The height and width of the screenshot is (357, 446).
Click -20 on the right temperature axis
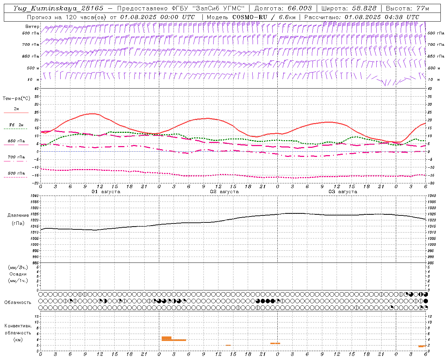431,183
